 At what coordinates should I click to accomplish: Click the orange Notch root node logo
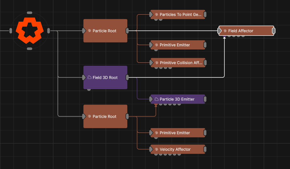point(29,31)
